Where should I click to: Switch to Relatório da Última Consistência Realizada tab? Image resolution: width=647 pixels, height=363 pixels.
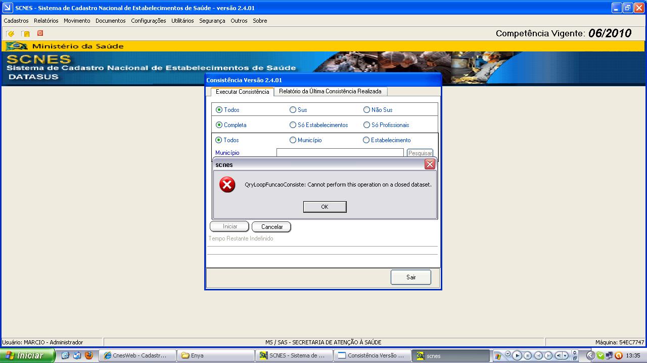click(x=331, y=91)
